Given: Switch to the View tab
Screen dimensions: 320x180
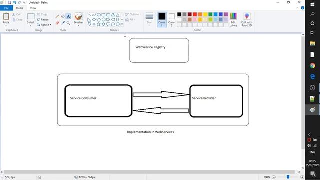Looking at the screenshot, I should click(x=33, y=8).
